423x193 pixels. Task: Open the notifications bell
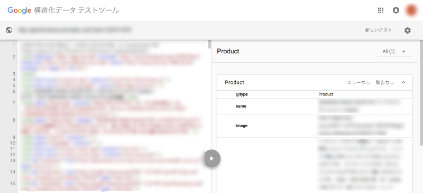pyautogui.click(x=396, y=11)
